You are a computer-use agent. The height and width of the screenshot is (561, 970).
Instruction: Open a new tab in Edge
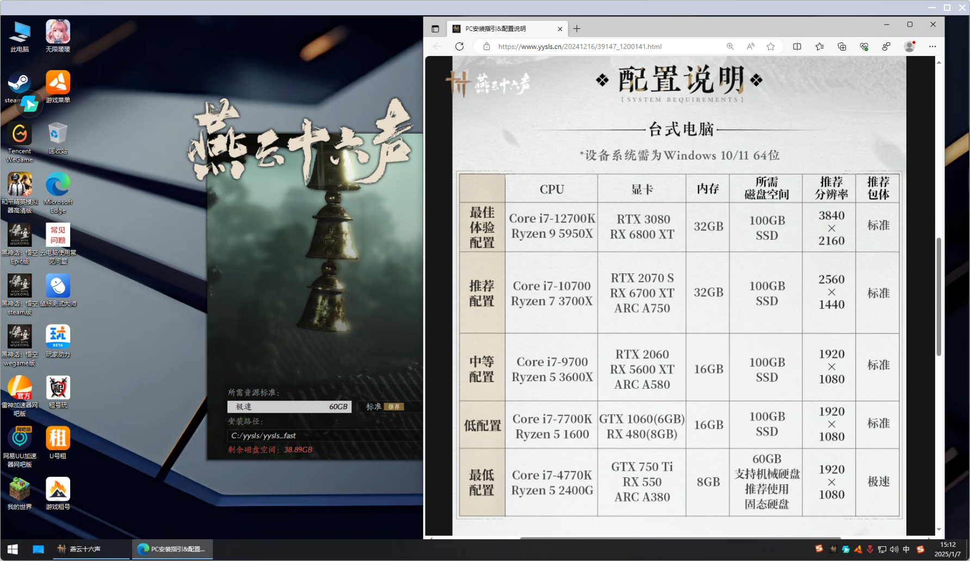point(577,29)
